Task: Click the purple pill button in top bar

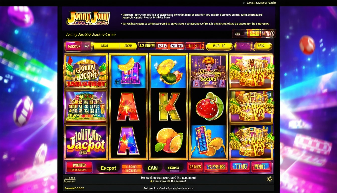Action: (x=243, y=46)
